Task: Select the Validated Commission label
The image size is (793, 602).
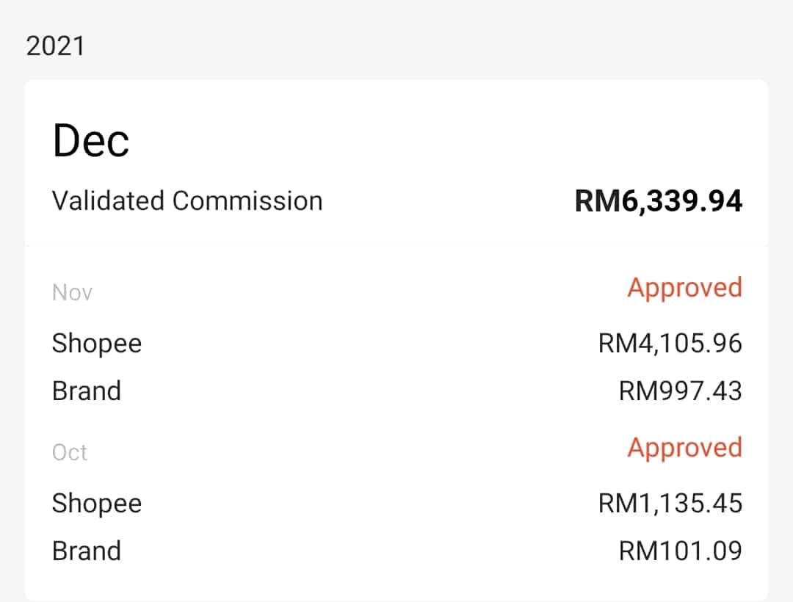Action: pyautogui.click(x=187, y=200)
